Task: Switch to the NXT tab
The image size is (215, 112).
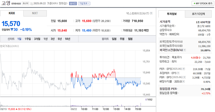Action: 35,13
